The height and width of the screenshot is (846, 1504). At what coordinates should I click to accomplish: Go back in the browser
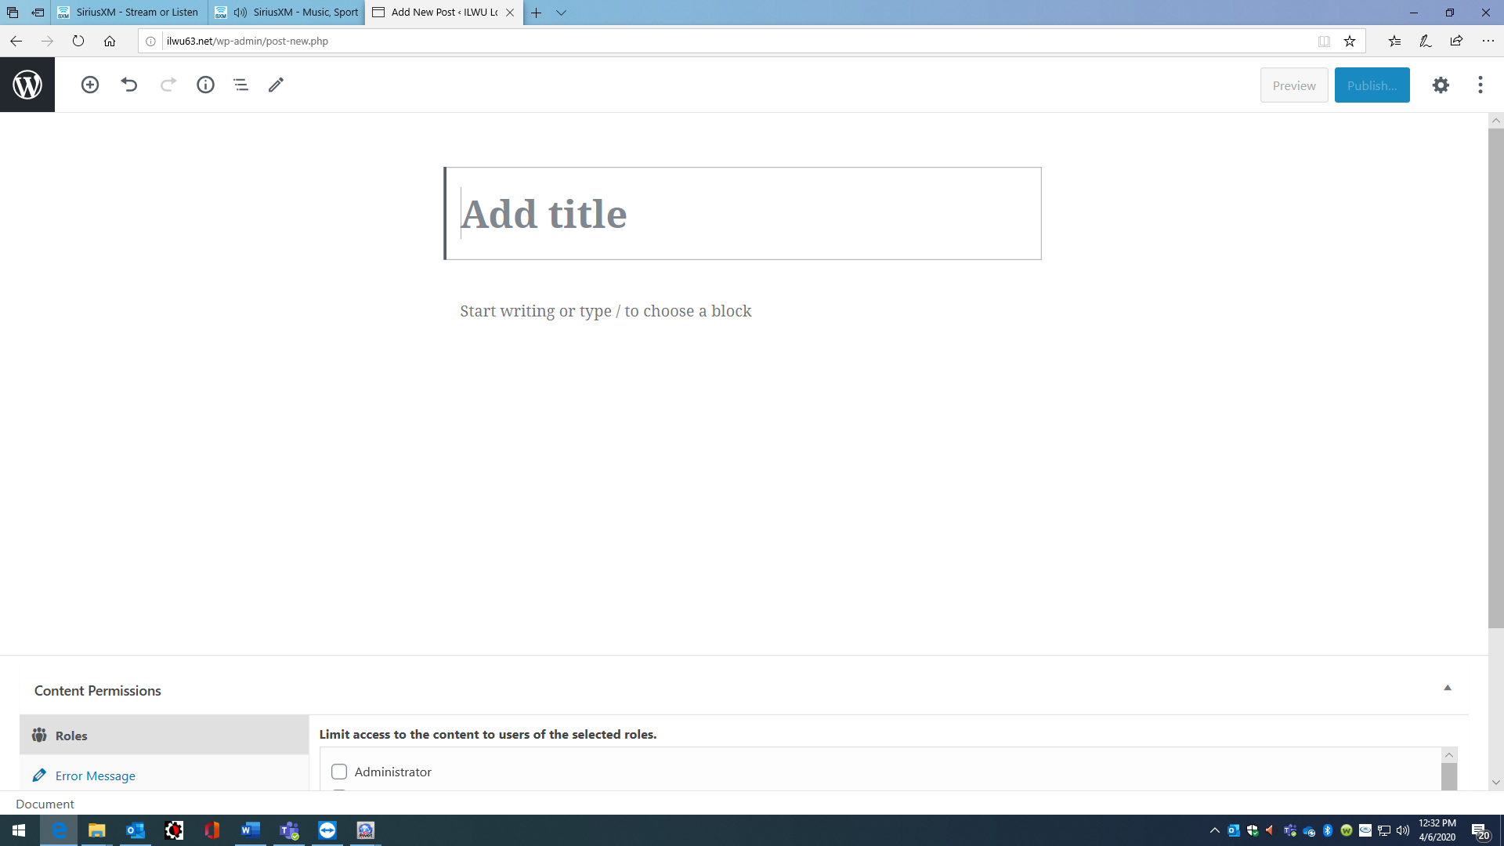[16, 41]
